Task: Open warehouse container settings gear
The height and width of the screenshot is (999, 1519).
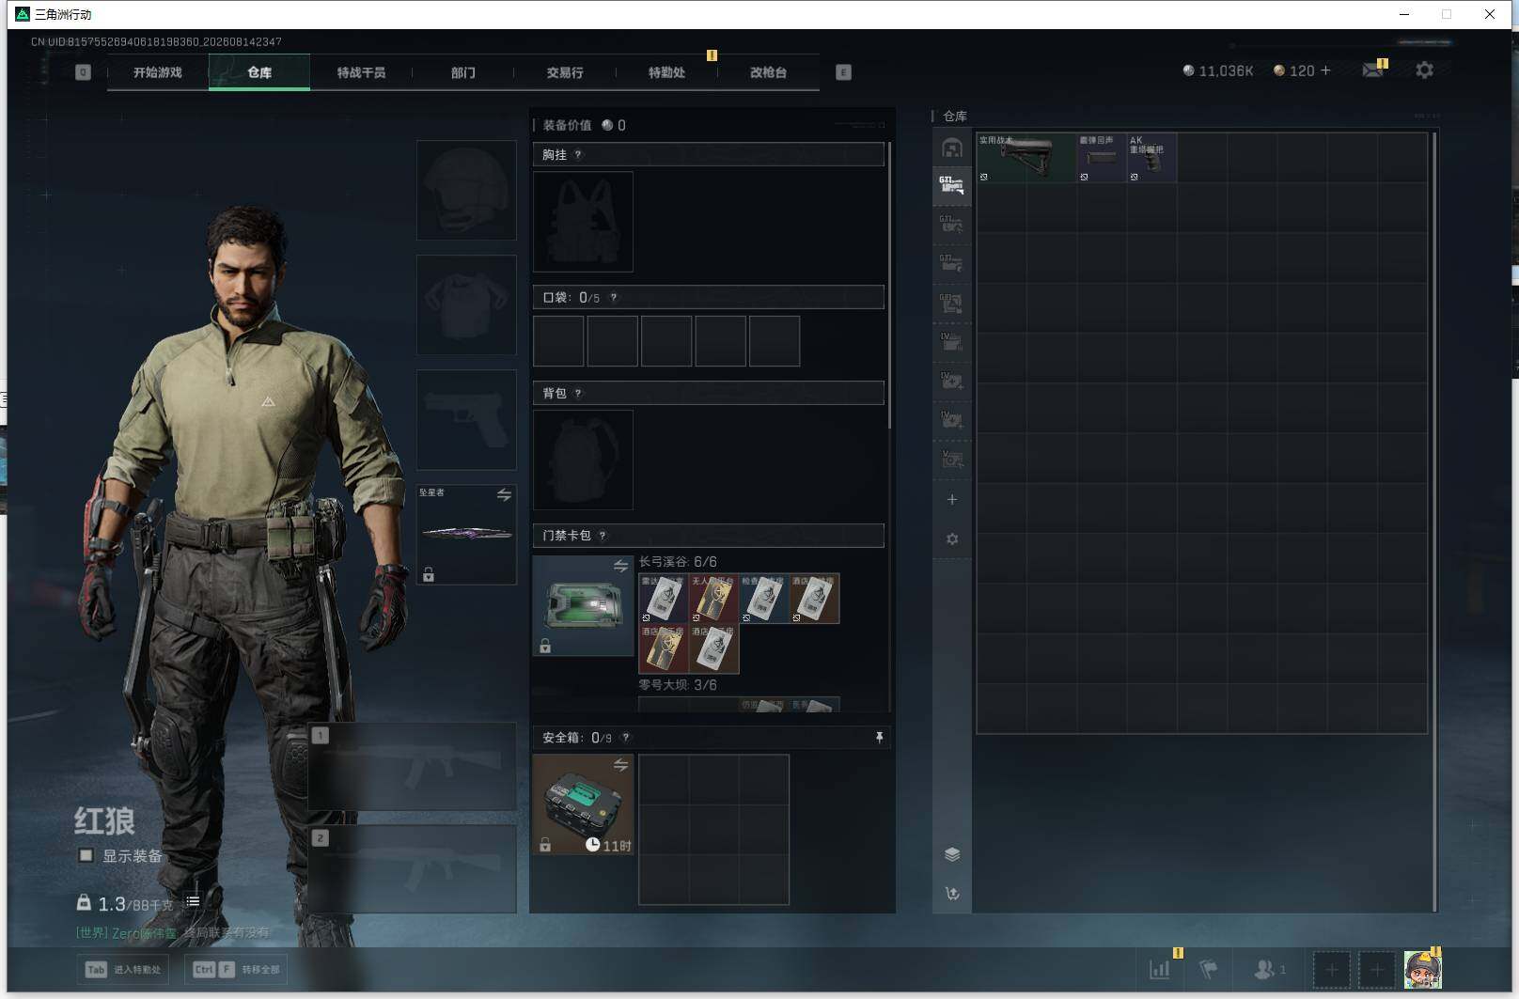Action: 952,539
